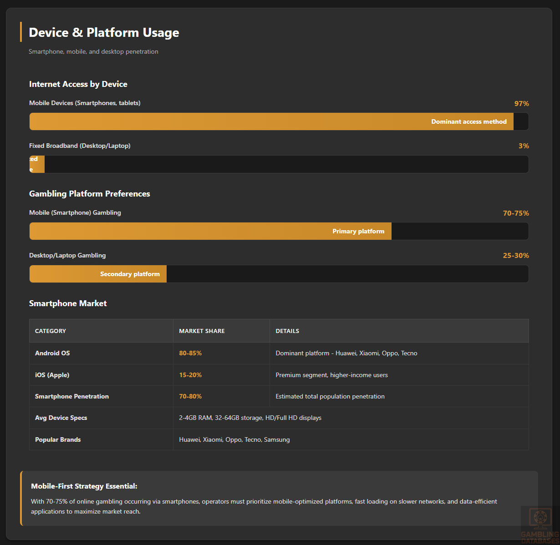Click the Mobile-First Strategy Essential callout title
Screen dimensions: 560x545
point(84,486)
